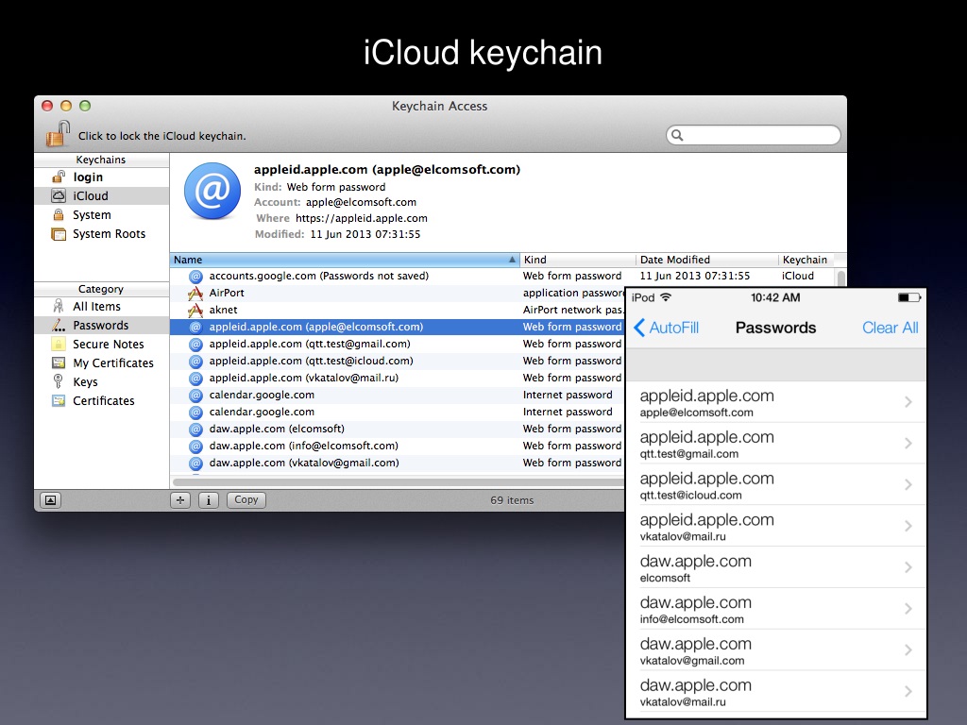This screenshot has width=967, height=725.
Task: Show the All Items category
Action: (x=102, y=307)
